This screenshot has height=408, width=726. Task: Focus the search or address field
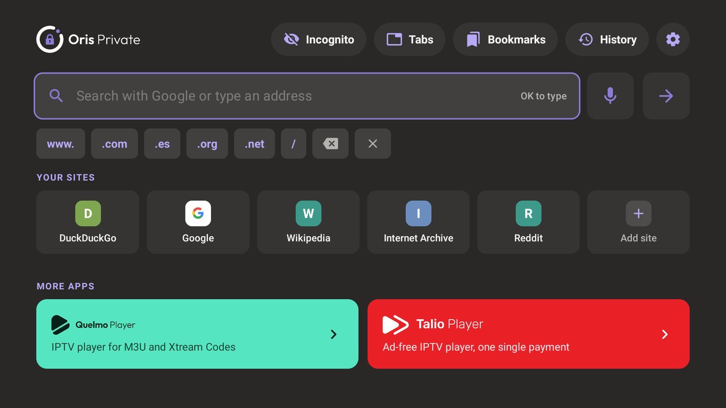coord(307,96)
